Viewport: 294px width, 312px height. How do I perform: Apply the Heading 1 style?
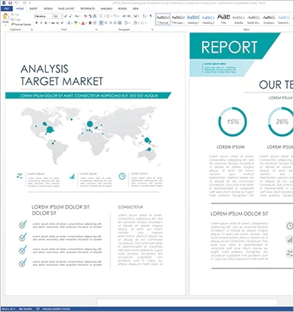[x=193, y=19]
